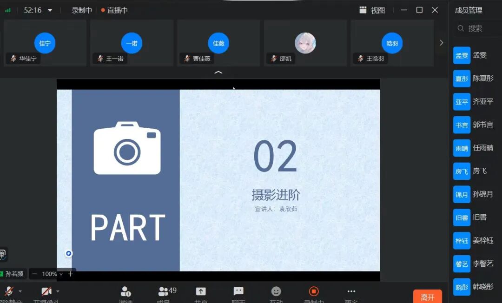Select member 孟雯 in the member list

click(477, 55)
